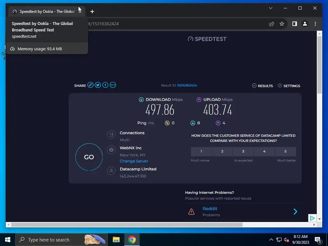Rate customer service 5
Screen dimensions: 328x246
tap(285, 152)
